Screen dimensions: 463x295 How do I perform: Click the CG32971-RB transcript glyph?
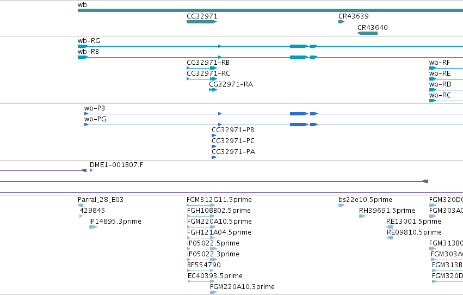tap(202, 68)
